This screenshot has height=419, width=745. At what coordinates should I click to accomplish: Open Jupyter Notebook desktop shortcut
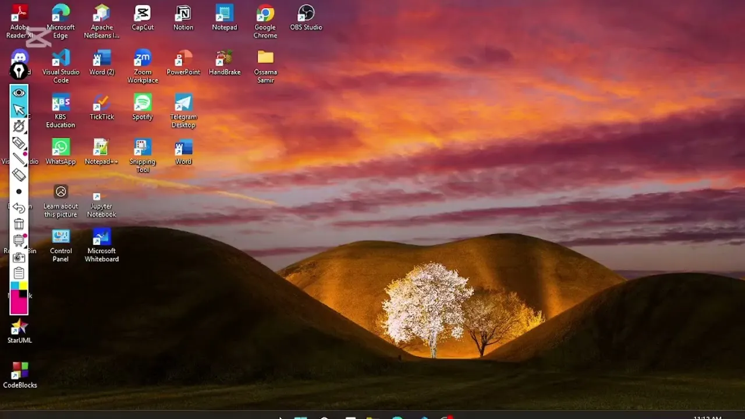point(102,205)
